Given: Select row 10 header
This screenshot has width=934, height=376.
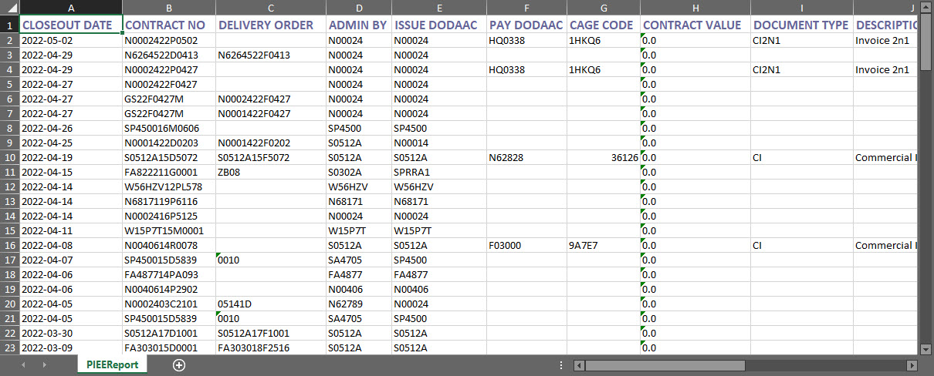Looking at the screenshot, I should click(x=9, y=157).
